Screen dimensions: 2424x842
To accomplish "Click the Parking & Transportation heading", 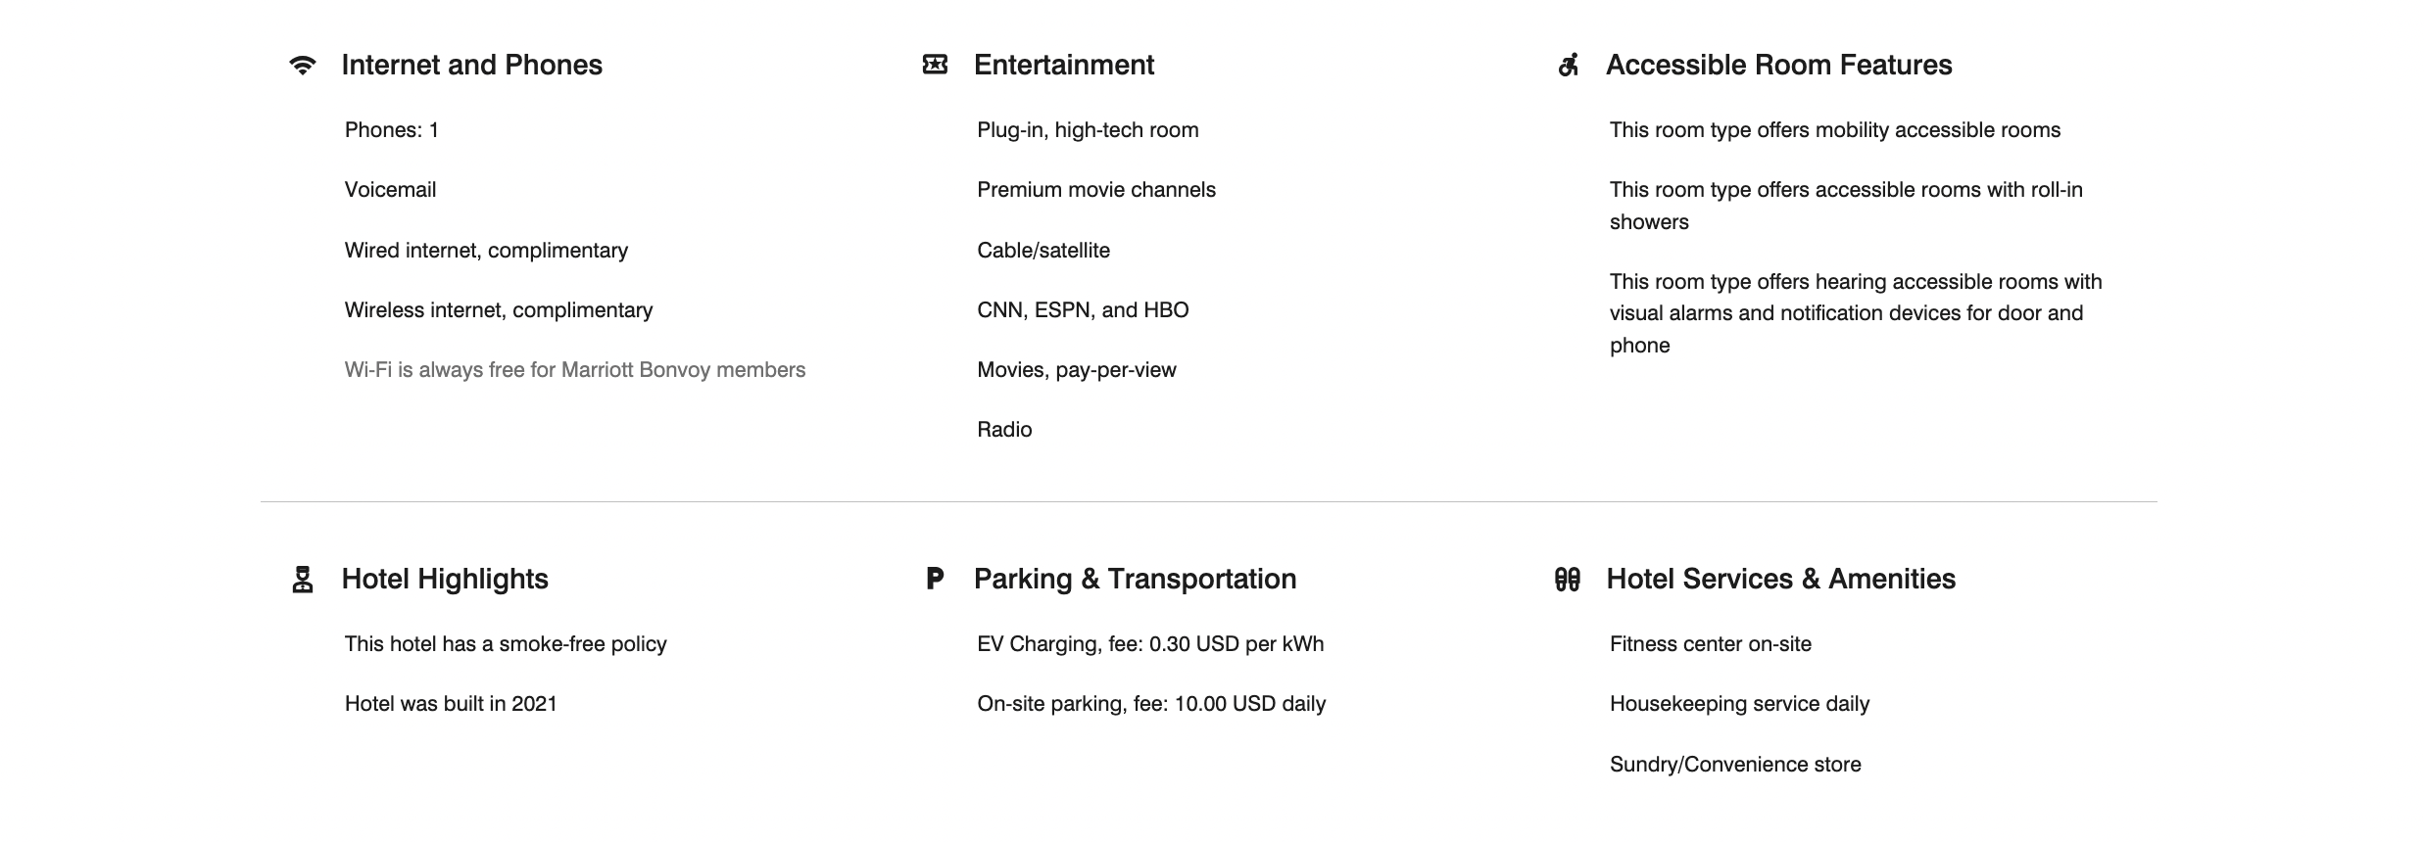I will pyautogui.click(x=1135, y=580).
